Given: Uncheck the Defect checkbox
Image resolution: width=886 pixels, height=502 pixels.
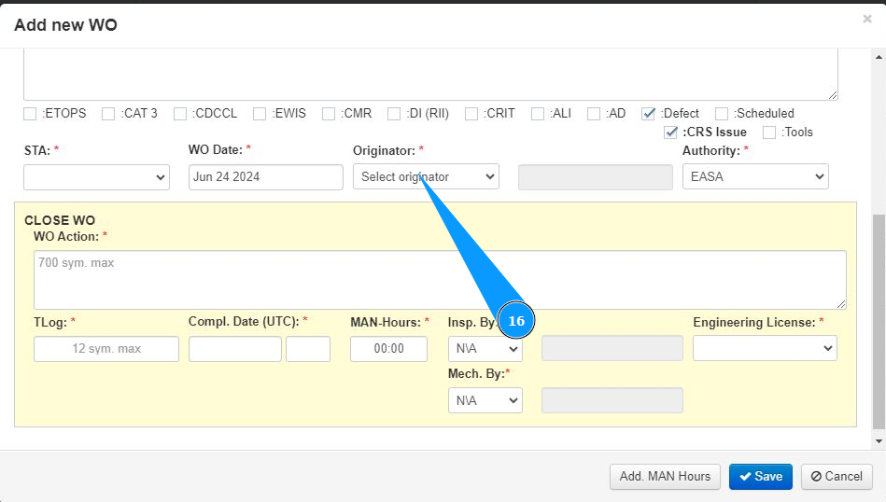Looking at the screenshot, I should click(x=649, y=114).
